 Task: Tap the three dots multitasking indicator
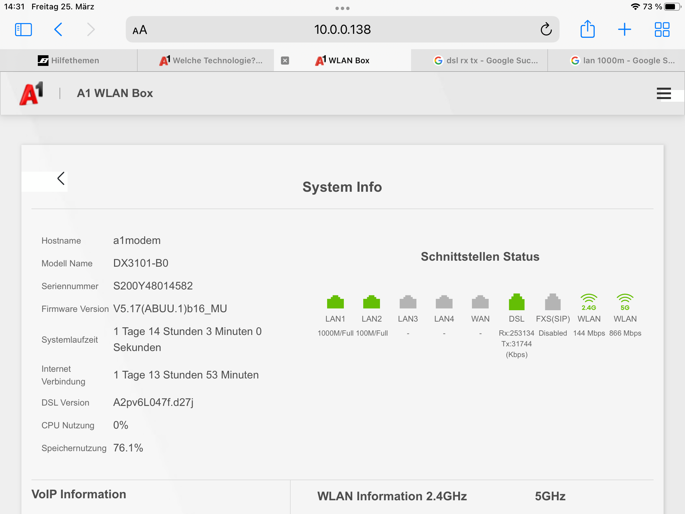point(342,8)
